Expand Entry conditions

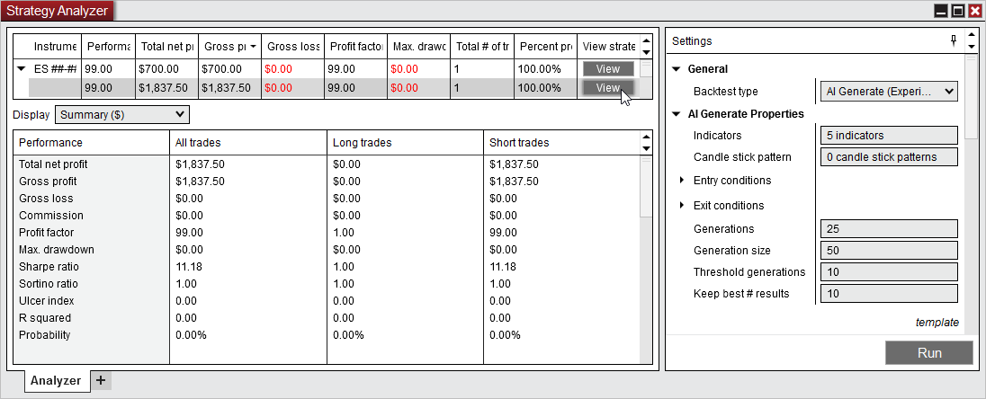[x=683, y=181]
